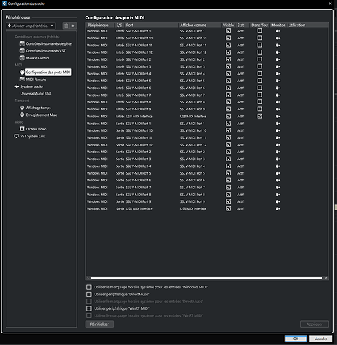
Task: Select Contrôles instantanés de piste item
Action: pyautogui.click(x=49, y=43)
